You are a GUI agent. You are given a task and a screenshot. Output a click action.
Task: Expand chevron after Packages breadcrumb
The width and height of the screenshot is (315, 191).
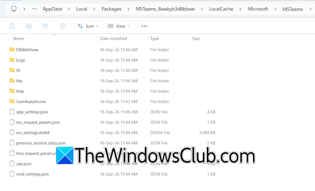point(128,9)
